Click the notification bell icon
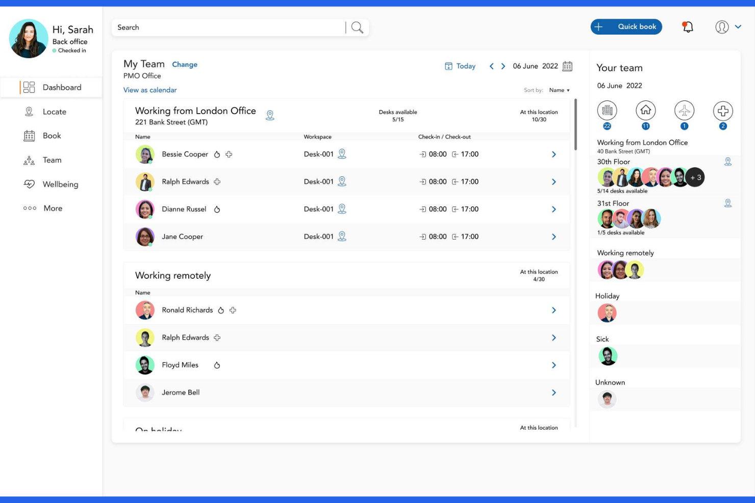This screenshot has height=503, width=755. pyautogui.click(x=687, y=27)
